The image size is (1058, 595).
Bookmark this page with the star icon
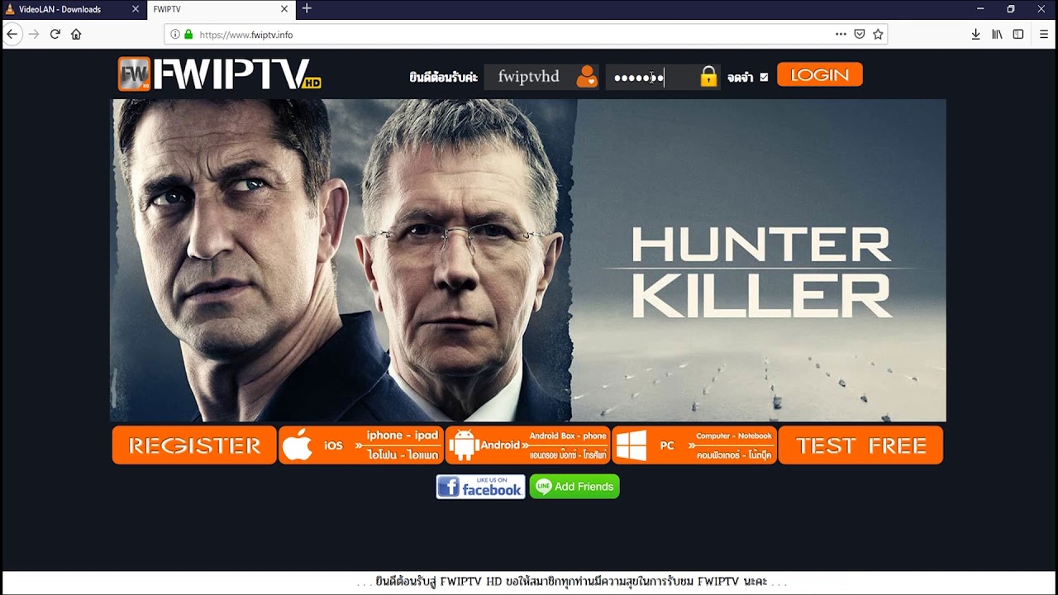878,34
